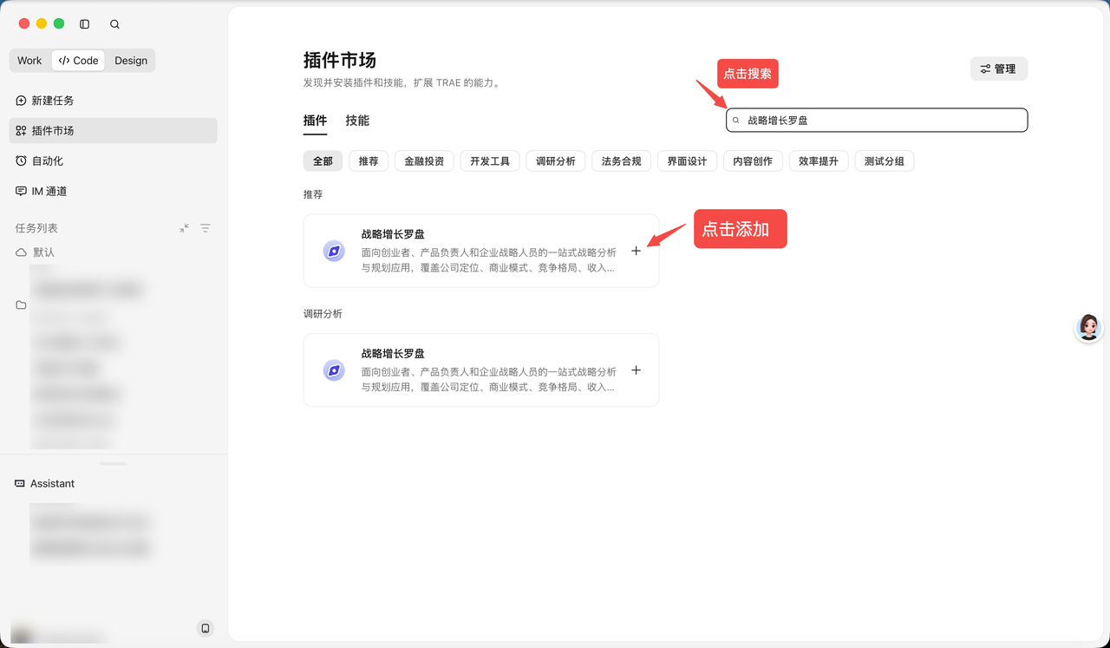Click the magnifier icon in search box
The height and width of the screenshot is (648, 1110).
[x=736, y=121]
